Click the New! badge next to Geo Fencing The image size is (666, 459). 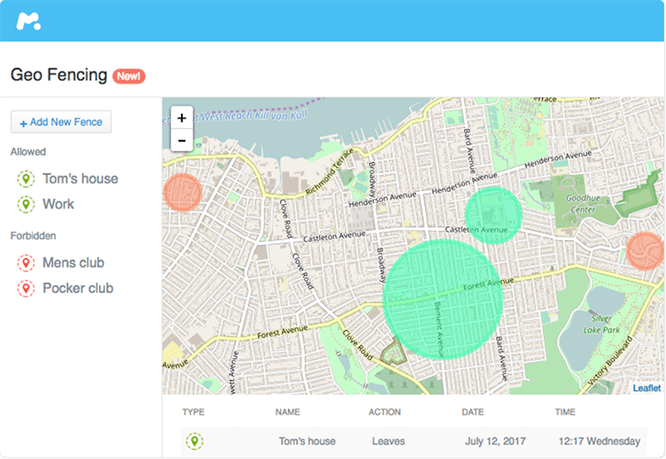click(x=129, y=75)
